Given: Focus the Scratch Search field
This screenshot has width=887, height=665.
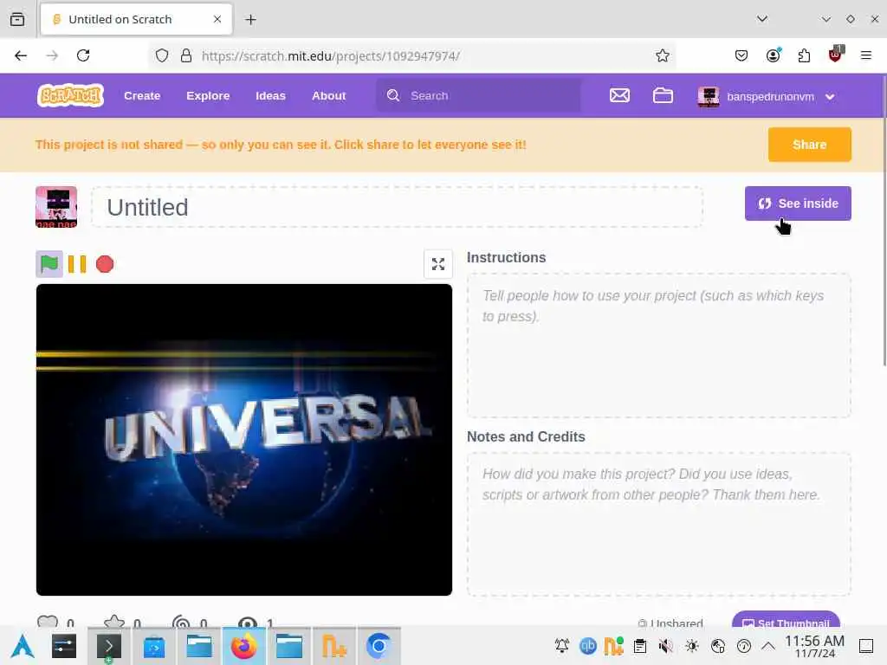Looking at the screenshot, I should [x=478, y=95].
